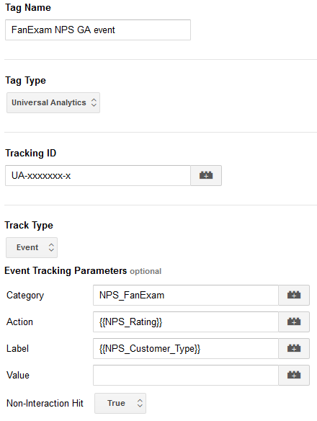Screen dimensions: 317x421
Task: Change Non-Interaction Hit True dropdown
Action: point(120,403)
